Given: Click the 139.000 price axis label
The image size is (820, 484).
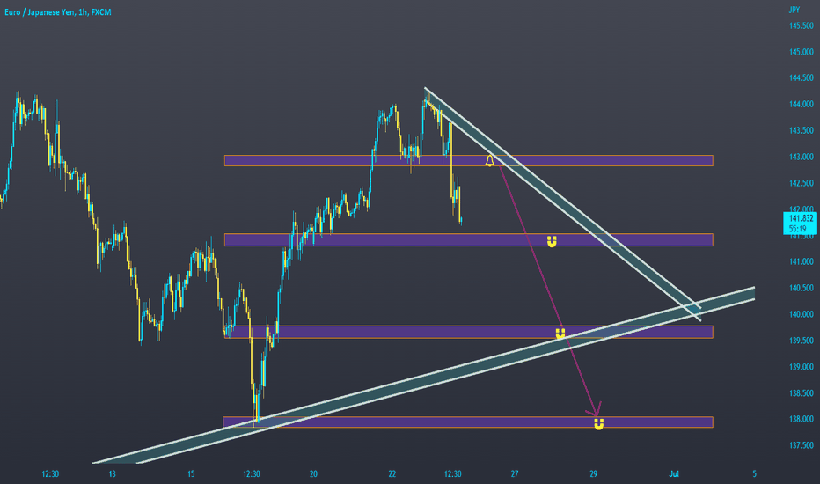Looking at the screenshot, I should pos(802,367).
